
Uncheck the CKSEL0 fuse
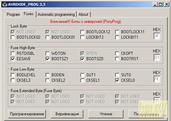click(117, 80)
